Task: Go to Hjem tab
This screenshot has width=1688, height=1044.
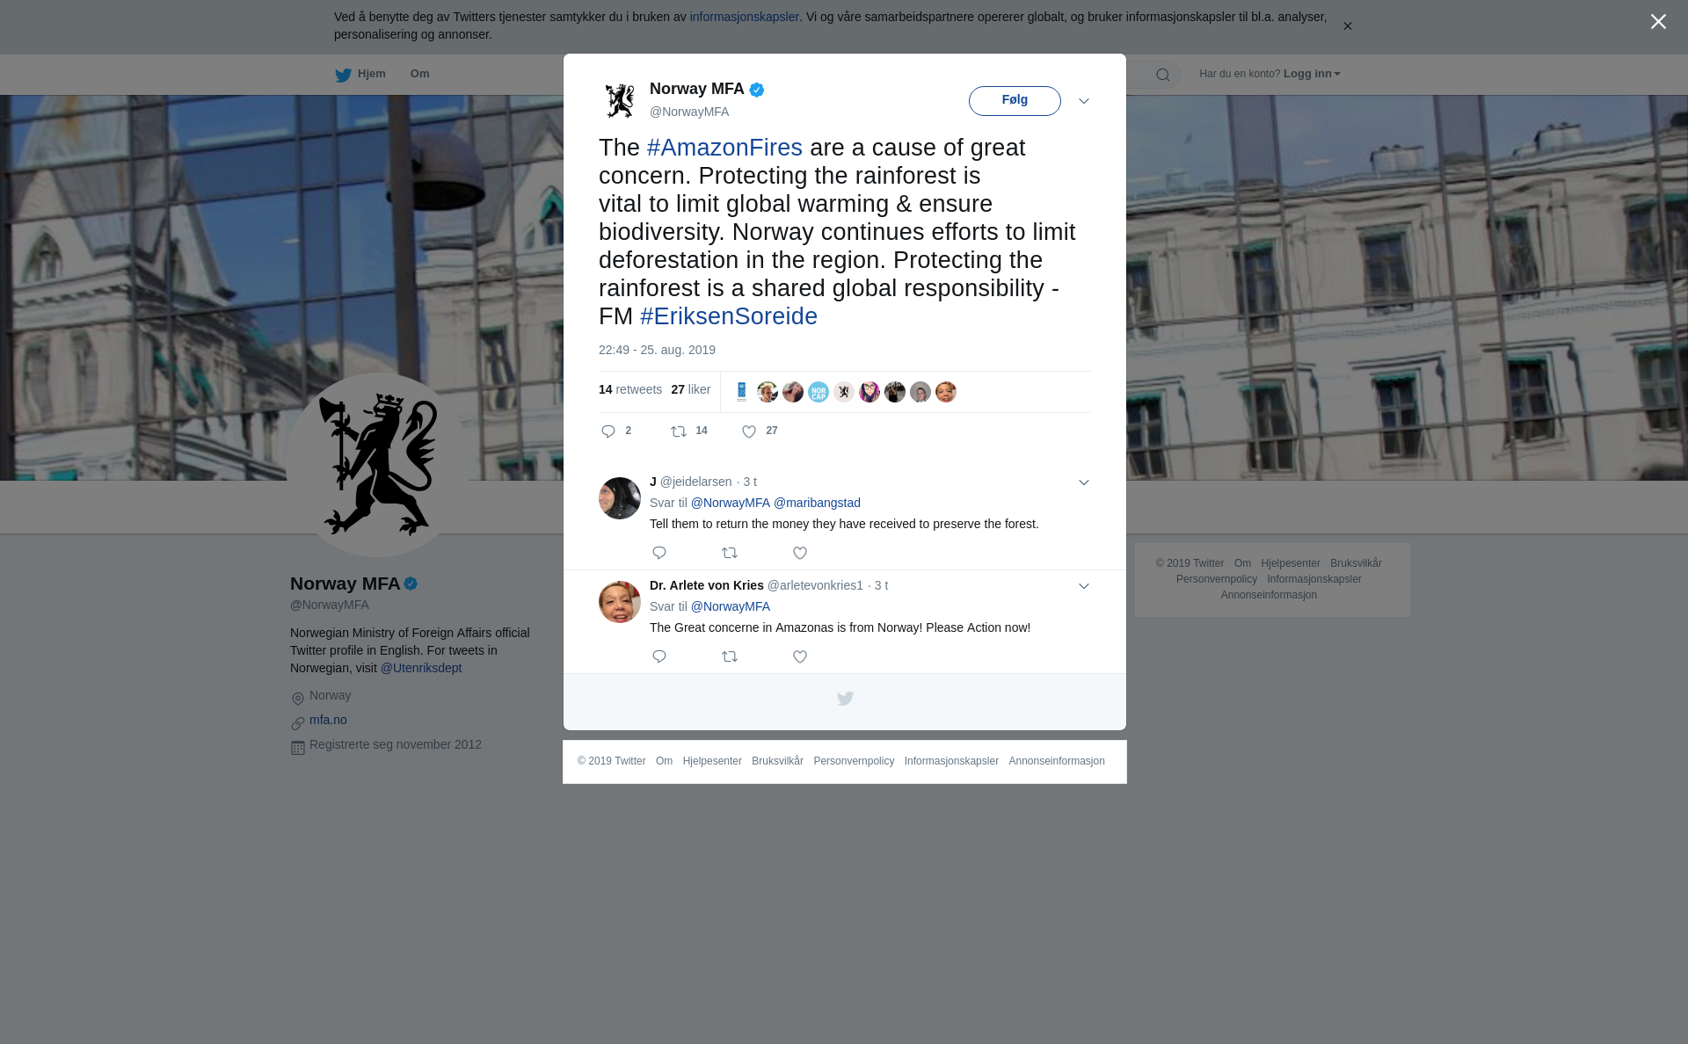Action: pos(360,75)
